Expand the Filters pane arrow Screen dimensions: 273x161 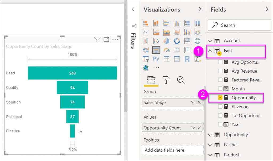pyautogui.click(x=133, y=9)
